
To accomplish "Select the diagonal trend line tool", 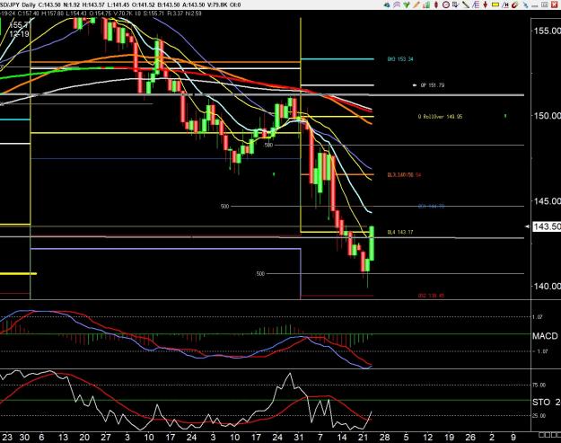I will [466, 4].
